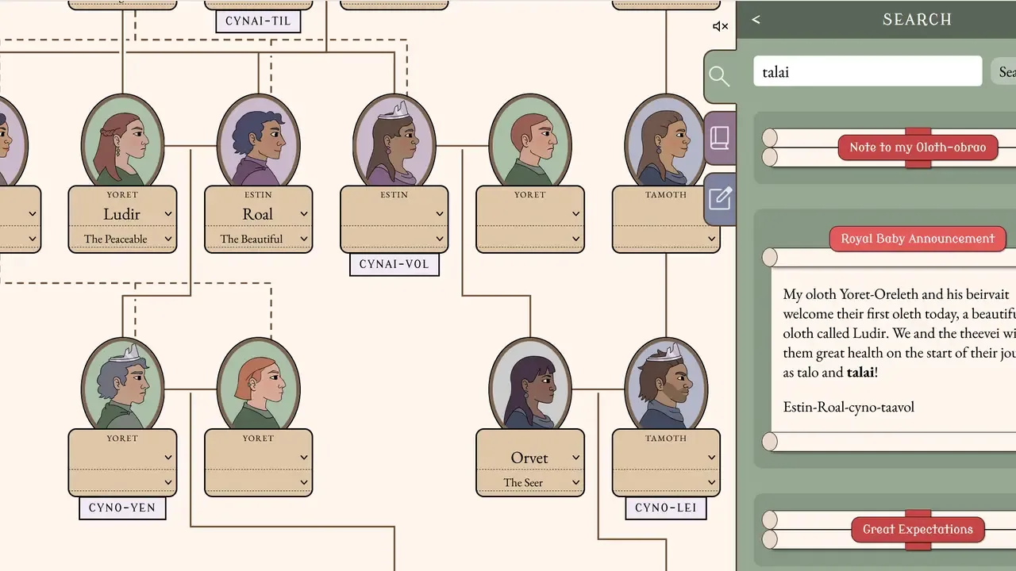Expand Roal's title dropdown 'The Beautiful'
Viewport: 1016px width, 571px height.
(258, 239)
